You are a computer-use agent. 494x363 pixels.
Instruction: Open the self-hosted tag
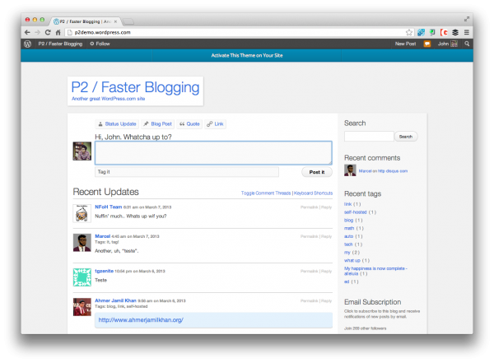pos(356,212)
